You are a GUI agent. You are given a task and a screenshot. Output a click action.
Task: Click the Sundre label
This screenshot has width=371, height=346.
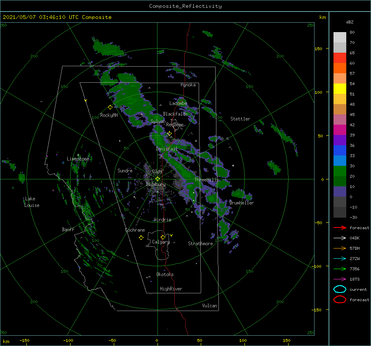pyautogui.click(x=125, y=170)
